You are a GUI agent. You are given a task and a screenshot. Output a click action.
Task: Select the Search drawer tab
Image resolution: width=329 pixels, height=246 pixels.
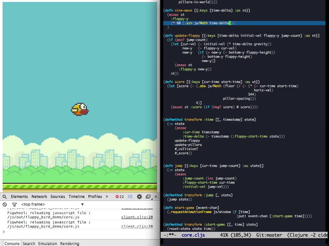[29, 244]
